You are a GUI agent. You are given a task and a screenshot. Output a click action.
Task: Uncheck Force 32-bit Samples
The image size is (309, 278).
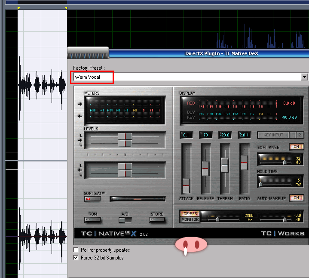tap(76, 257)
